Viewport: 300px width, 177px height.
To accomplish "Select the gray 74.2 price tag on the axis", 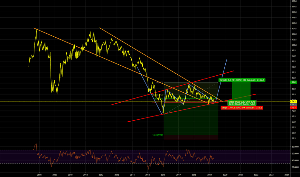I will (294, 105).
